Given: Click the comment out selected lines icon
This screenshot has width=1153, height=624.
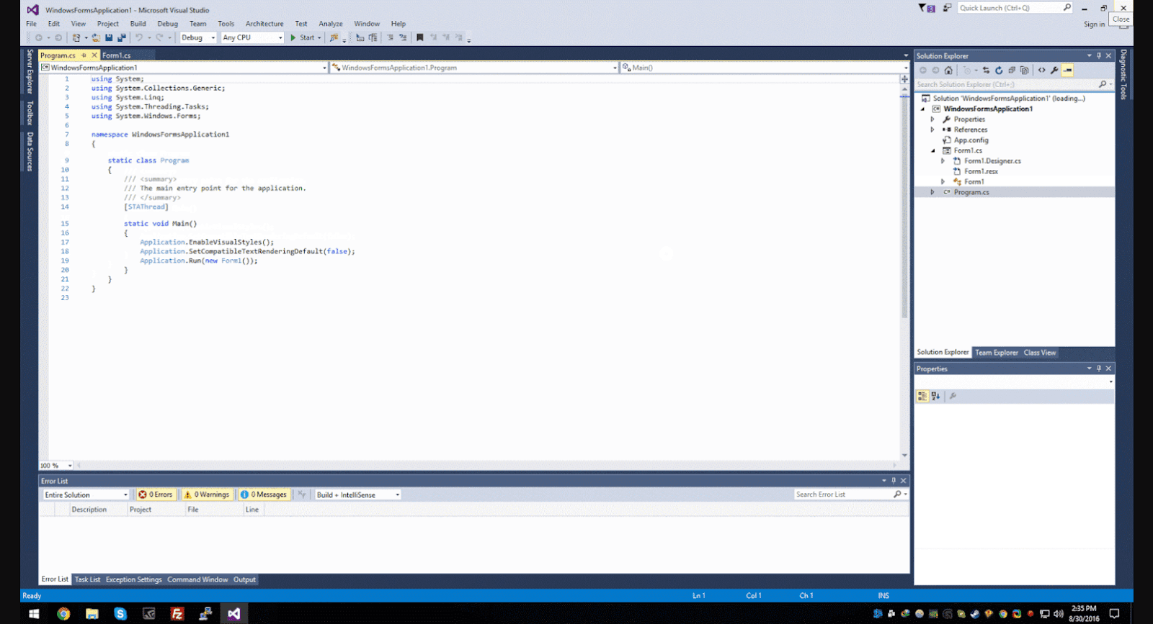Looking at the screenshot, I should tap(390, 37).
